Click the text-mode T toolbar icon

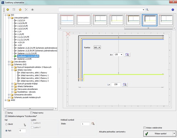32,10
